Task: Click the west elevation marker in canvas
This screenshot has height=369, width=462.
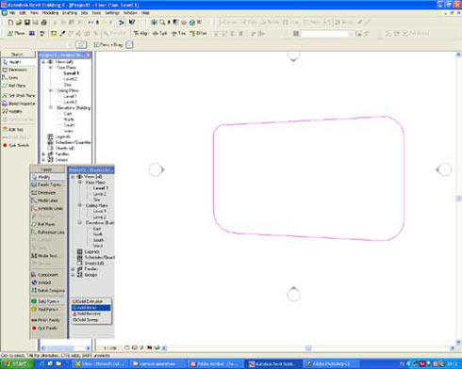Action: tap(157, 169)
